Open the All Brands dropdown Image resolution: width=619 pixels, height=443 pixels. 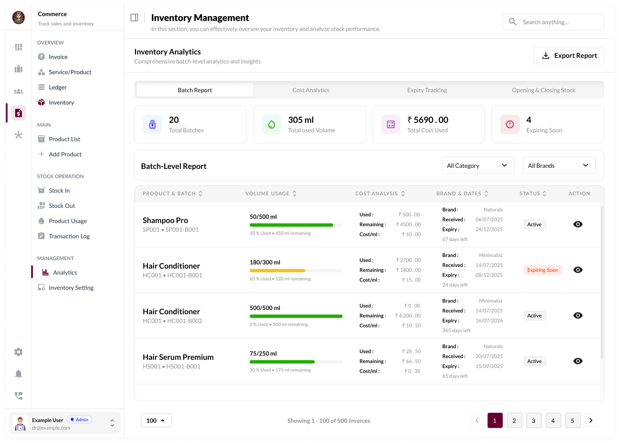pos(559,166)
